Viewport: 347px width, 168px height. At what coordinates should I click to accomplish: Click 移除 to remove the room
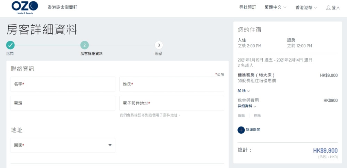click(x=257, y=115)
